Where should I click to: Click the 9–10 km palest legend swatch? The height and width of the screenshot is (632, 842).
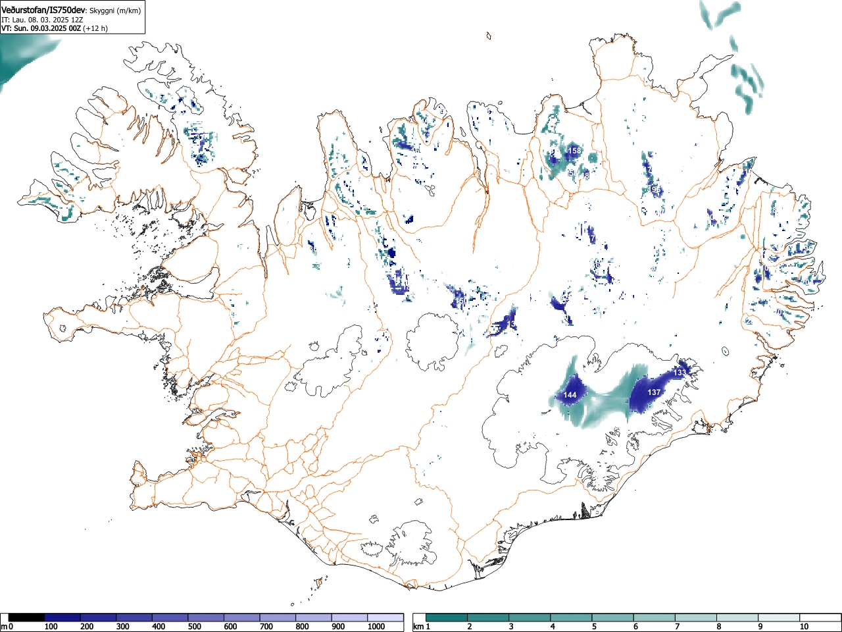pos(779,618)
